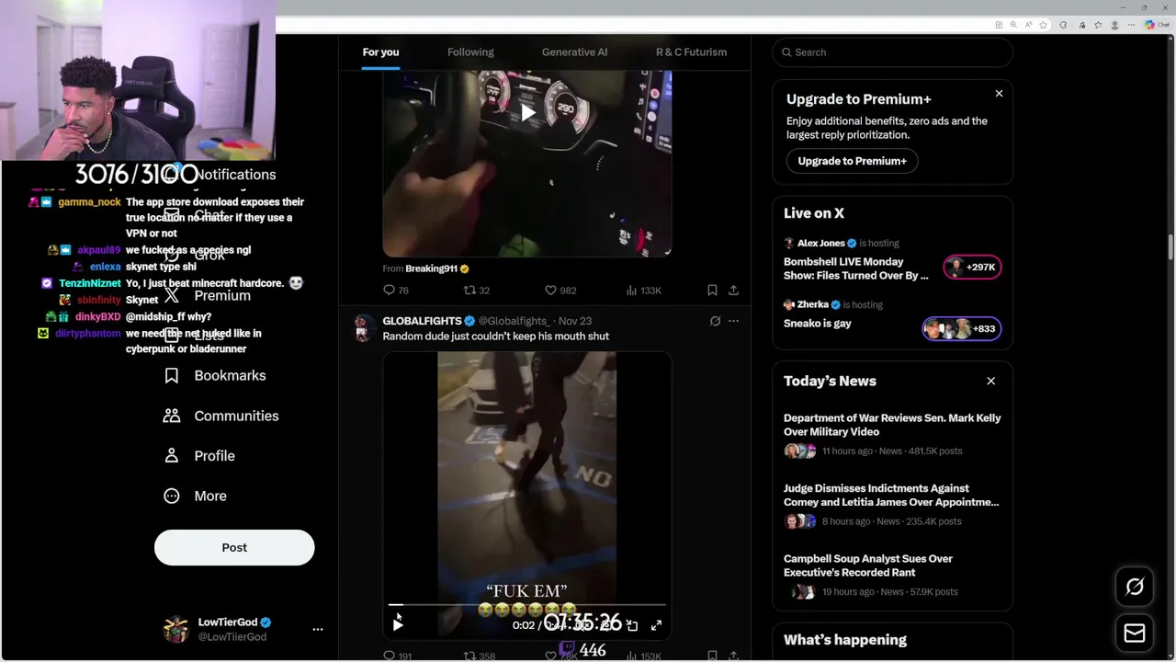Play the GLOBALFIGHTS fight video
Viewport: 1176px width, 662px height.
[x=398, y=624]
